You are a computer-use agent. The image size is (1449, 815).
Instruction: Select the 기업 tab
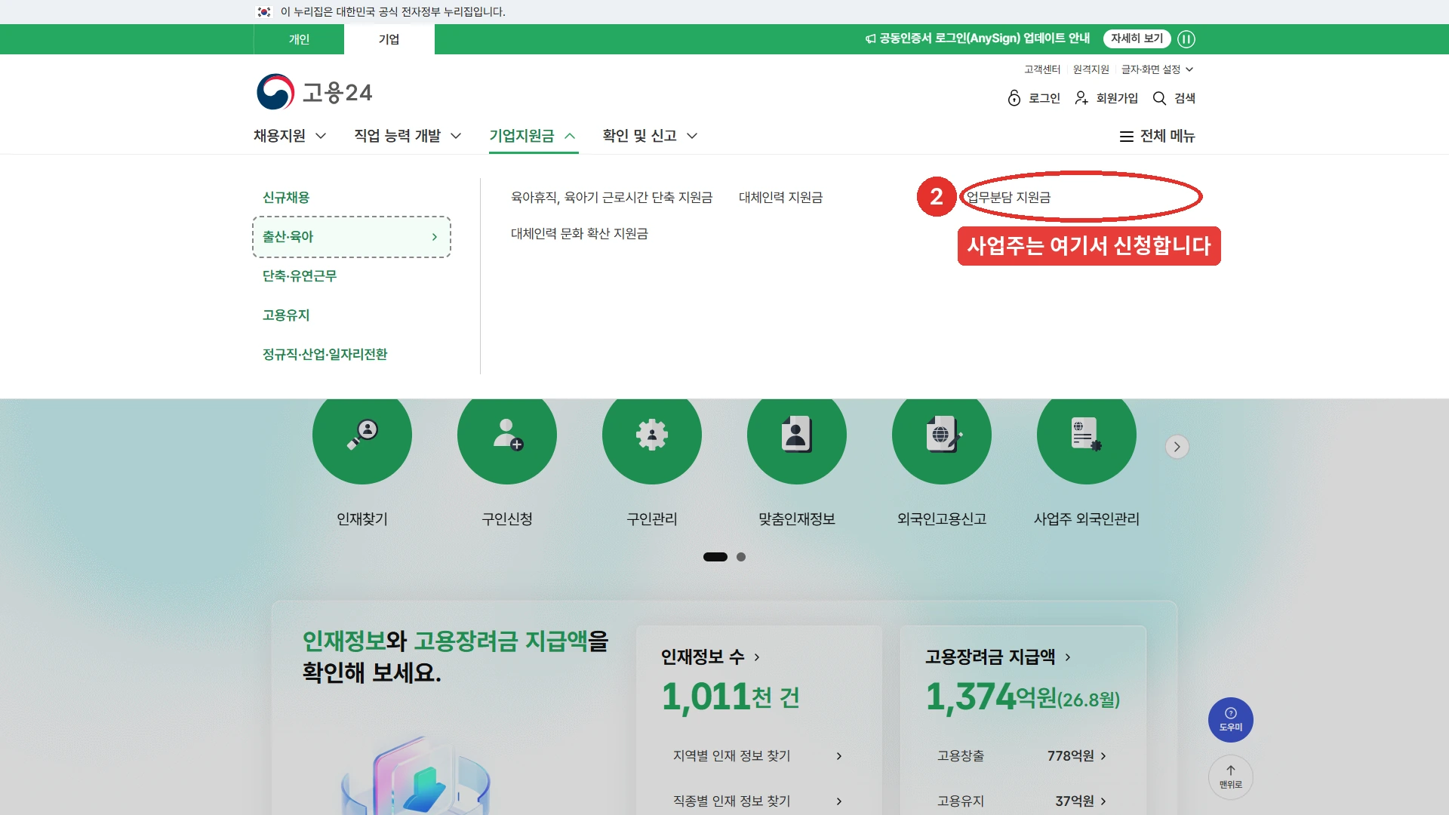[389, 39]
